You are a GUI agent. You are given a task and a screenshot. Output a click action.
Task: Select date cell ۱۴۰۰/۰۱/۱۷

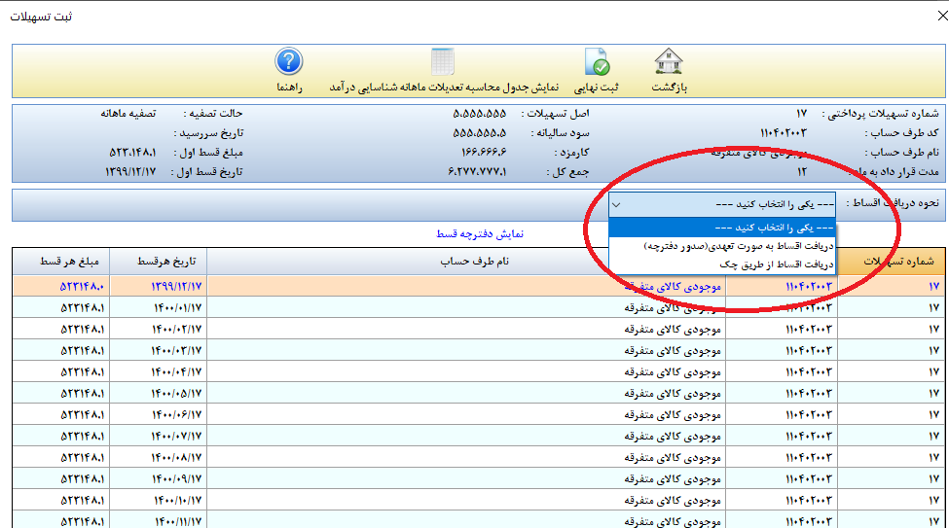pyautogui.click(x=159, y=308)
